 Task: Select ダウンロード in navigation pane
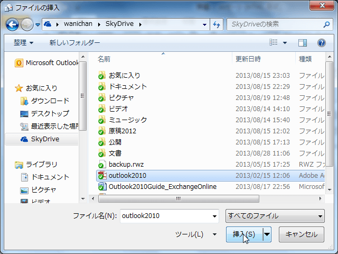coord(45,101)
